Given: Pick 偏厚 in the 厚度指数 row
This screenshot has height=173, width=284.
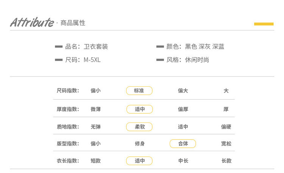Looking at the screenshot, I should [x=183, y=109].
